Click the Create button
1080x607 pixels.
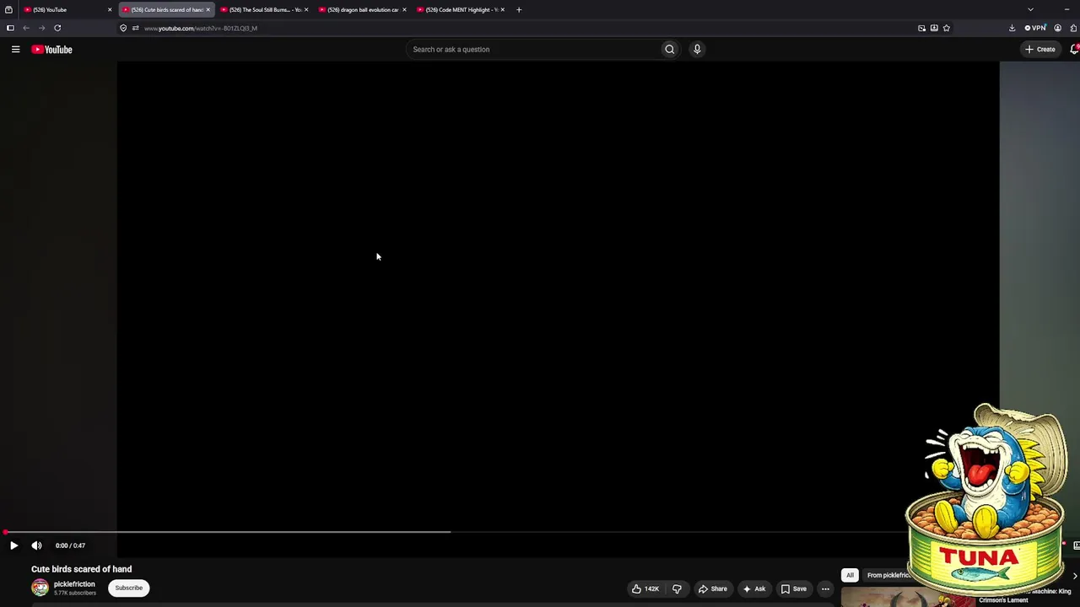click(x=1040, y=50)
